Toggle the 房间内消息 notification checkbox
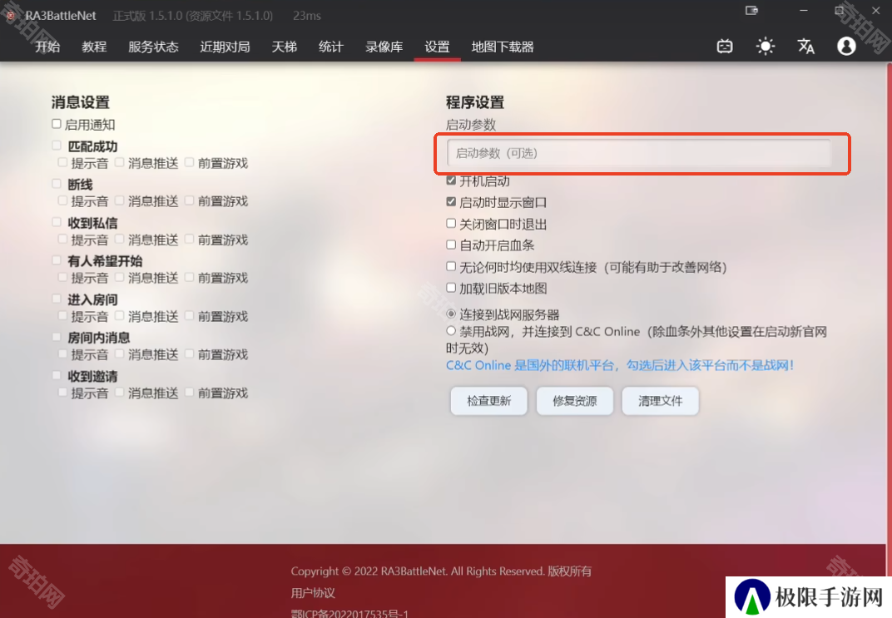Screen dimensions: 892x618 pyautogui.click(x=57, y=337)
